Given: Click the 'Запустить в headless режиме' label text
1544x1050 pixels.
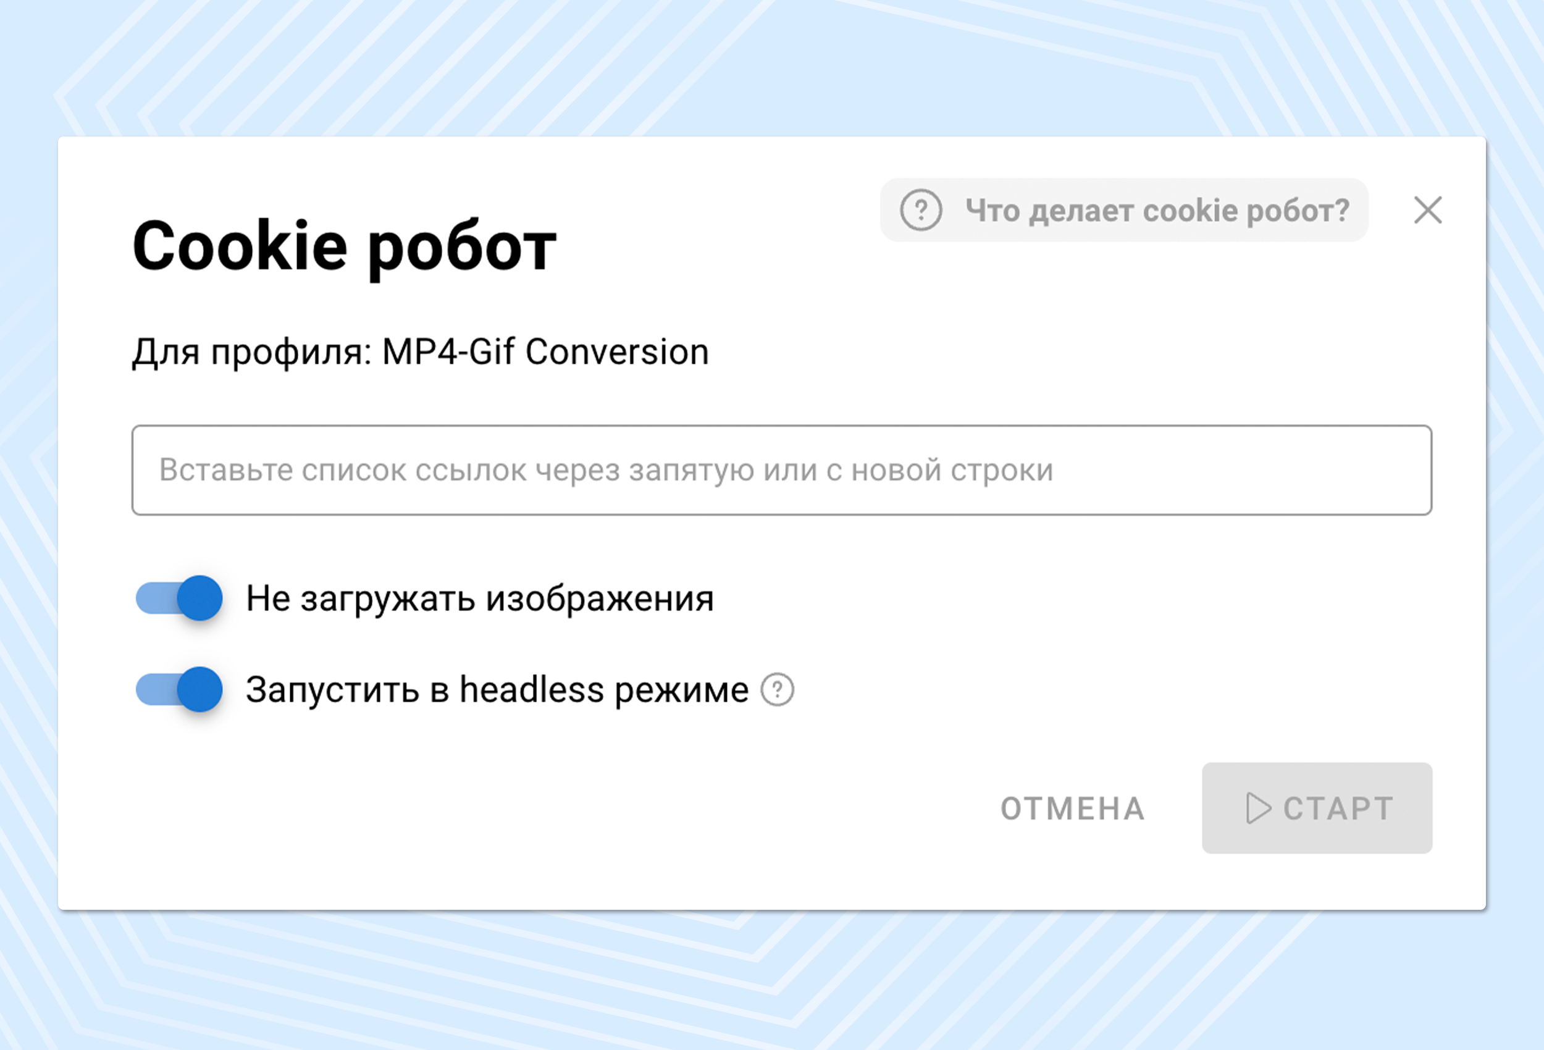Looking at the screenshot, I should (497, 689).
